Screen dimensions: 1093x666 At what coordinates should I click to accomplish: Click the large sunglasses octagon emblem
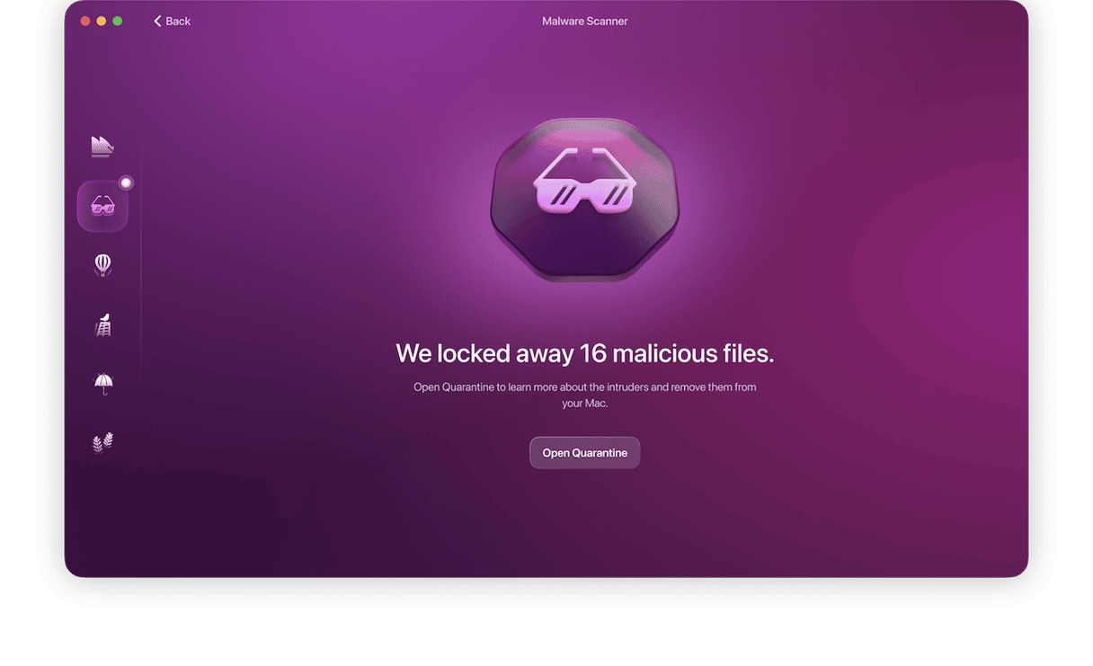tap(584, 200)
